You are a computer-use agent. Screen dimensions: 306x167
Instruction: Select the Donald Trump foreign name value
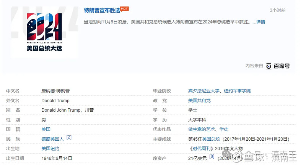click(55, 101)
